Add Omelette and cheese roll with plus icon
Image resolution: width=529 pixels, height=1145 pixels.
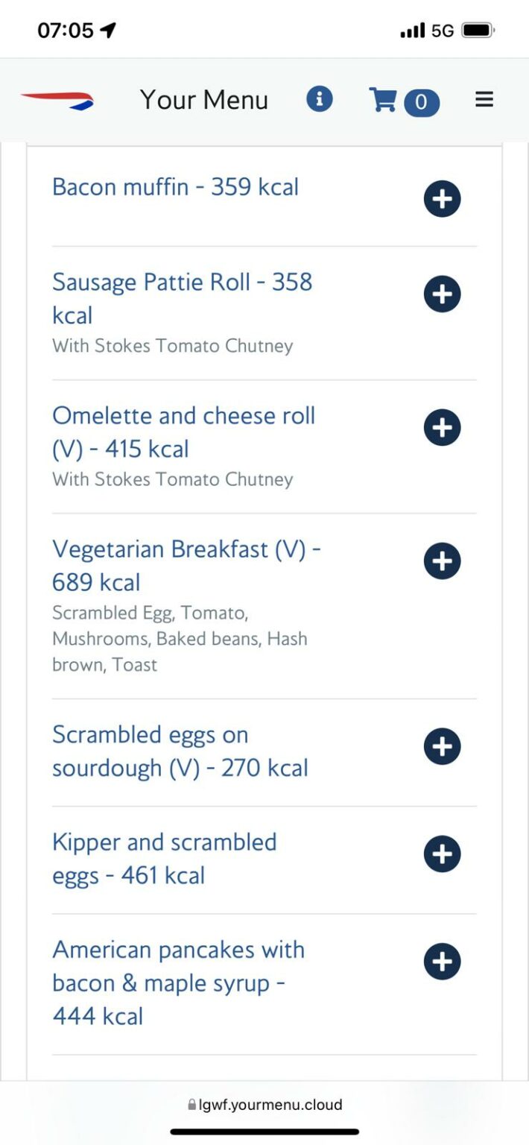[442, 427]
